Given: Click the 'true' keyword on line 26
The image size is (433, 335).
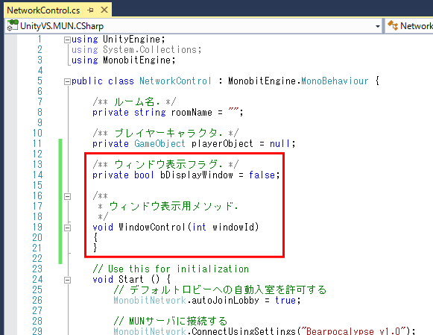Looking at the screenshot, I should click(x=285, y=301).
